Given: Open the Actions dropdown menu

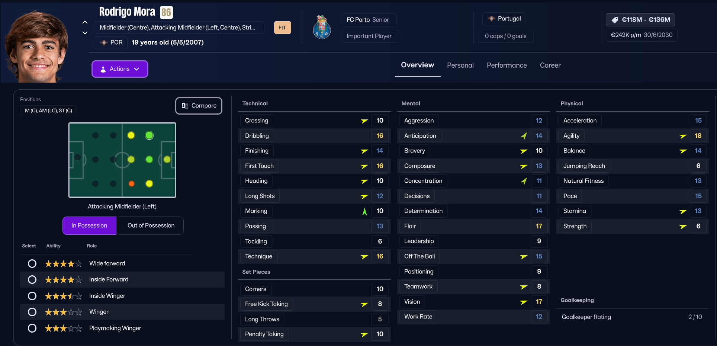Looking at the screenshot, I should point(120,69).
